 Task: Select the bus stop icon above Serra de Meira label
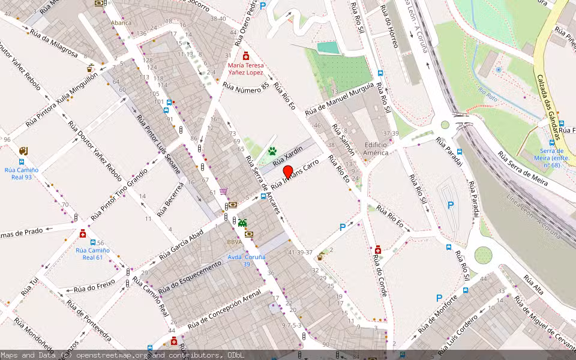click(551, 143)
